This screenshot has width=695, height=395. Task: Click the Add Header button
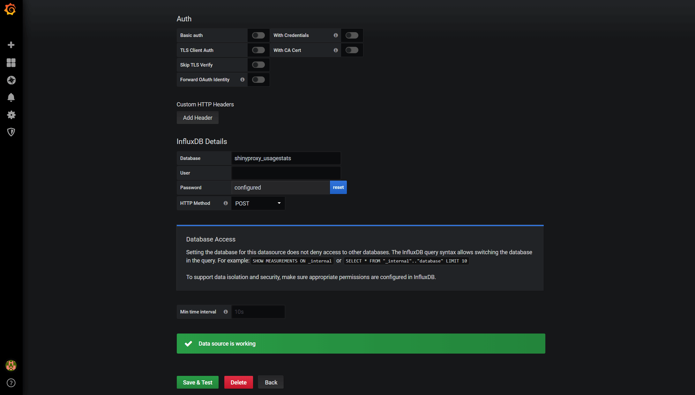(198, 118)
